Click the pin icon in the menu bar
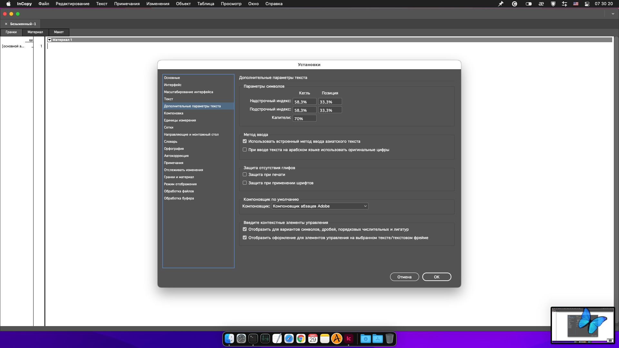The image size is (619, 348). (501, 4)
